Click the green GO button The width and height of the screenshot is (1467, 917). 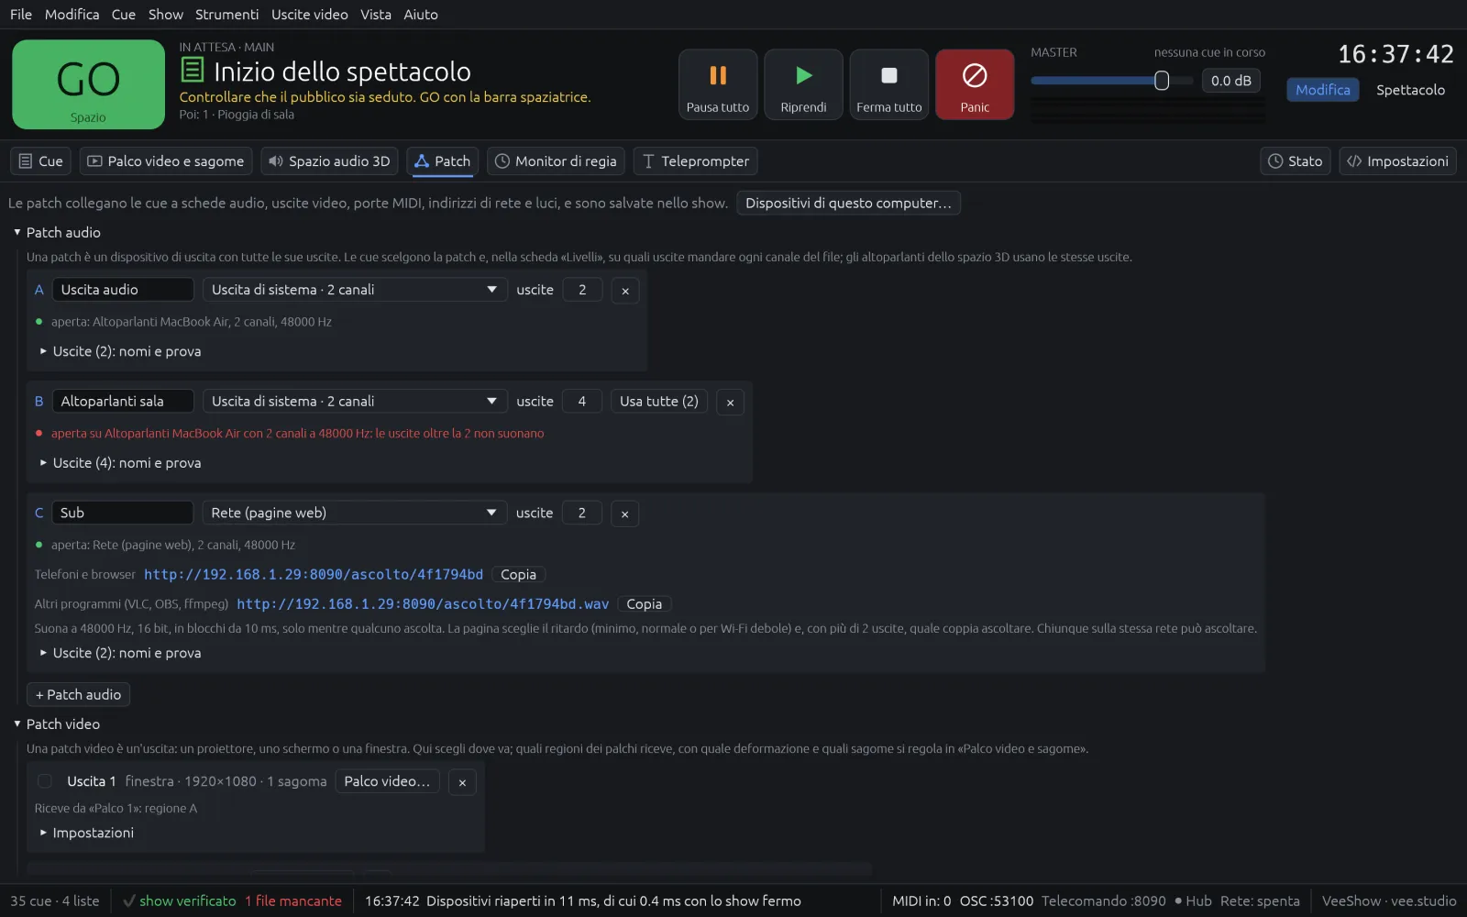(88, 84)
